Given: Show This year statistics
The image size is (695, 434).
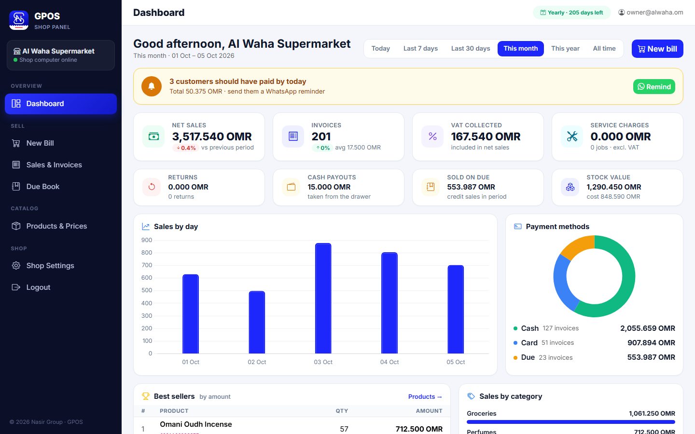Looking at the screenshot, I should [x=565, y=49].
